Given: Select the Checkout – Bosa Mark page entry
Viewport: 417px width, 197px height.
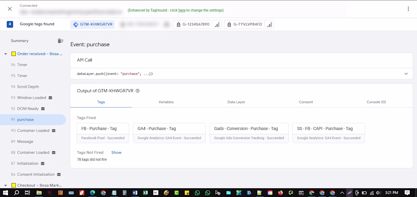Looking at the screenshot, I should (40, 185).
